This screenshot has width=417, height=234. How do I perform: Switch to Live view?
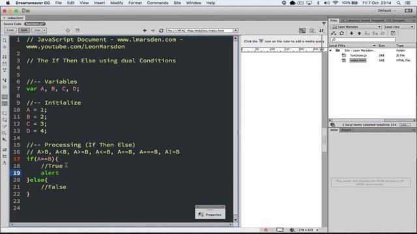(37, 31)
